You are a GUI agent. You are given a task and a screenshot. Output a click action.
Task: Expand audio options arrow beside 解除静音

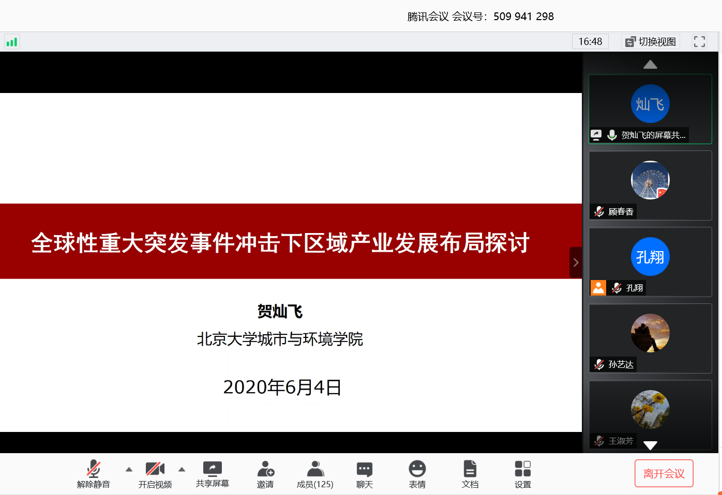click(x=129, y=469)
